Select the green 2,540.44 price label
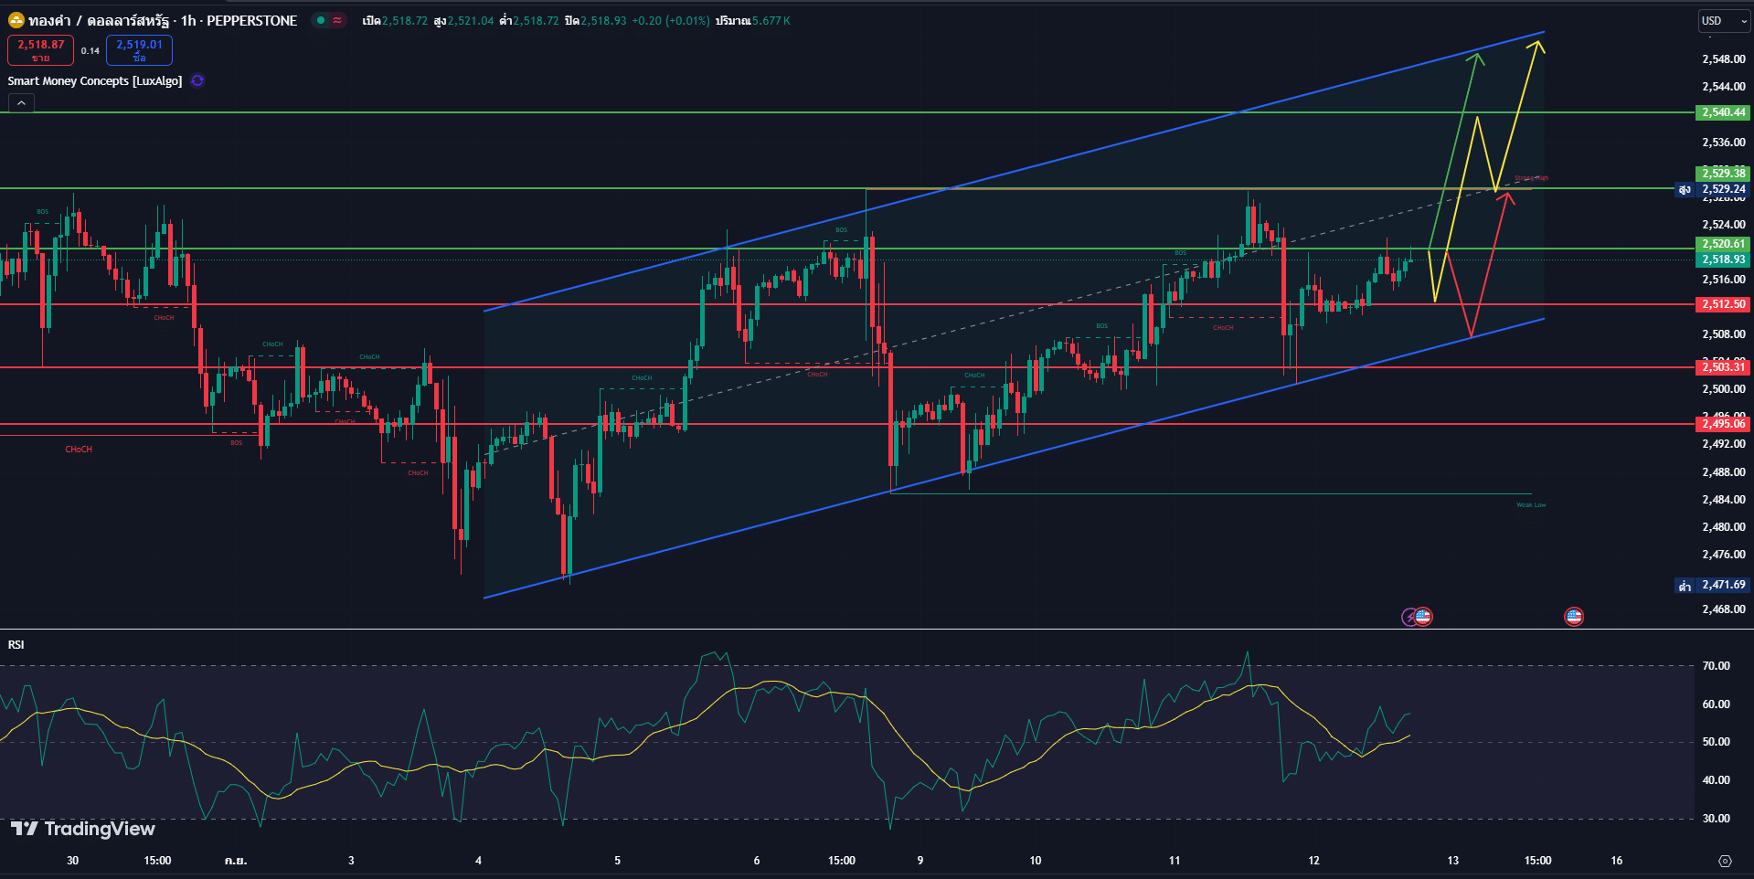Viewport: 1754px width, 879px height. pyautogui.click(x=1723, y=112)
